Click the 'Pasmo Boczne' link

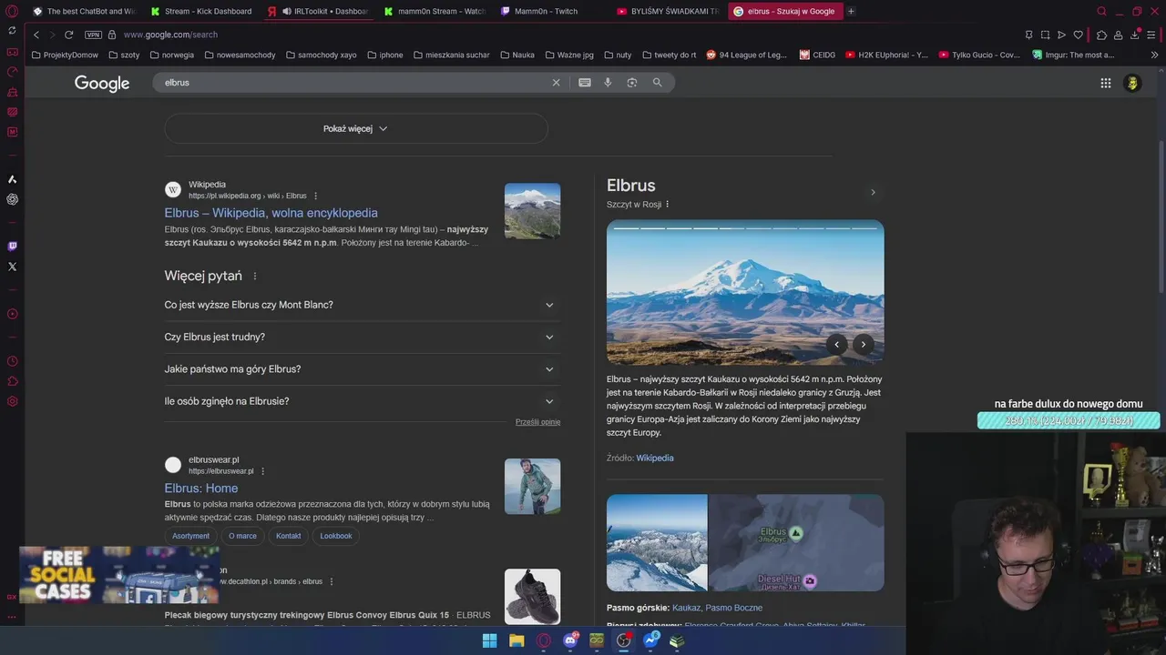click(x=734, y=608)
